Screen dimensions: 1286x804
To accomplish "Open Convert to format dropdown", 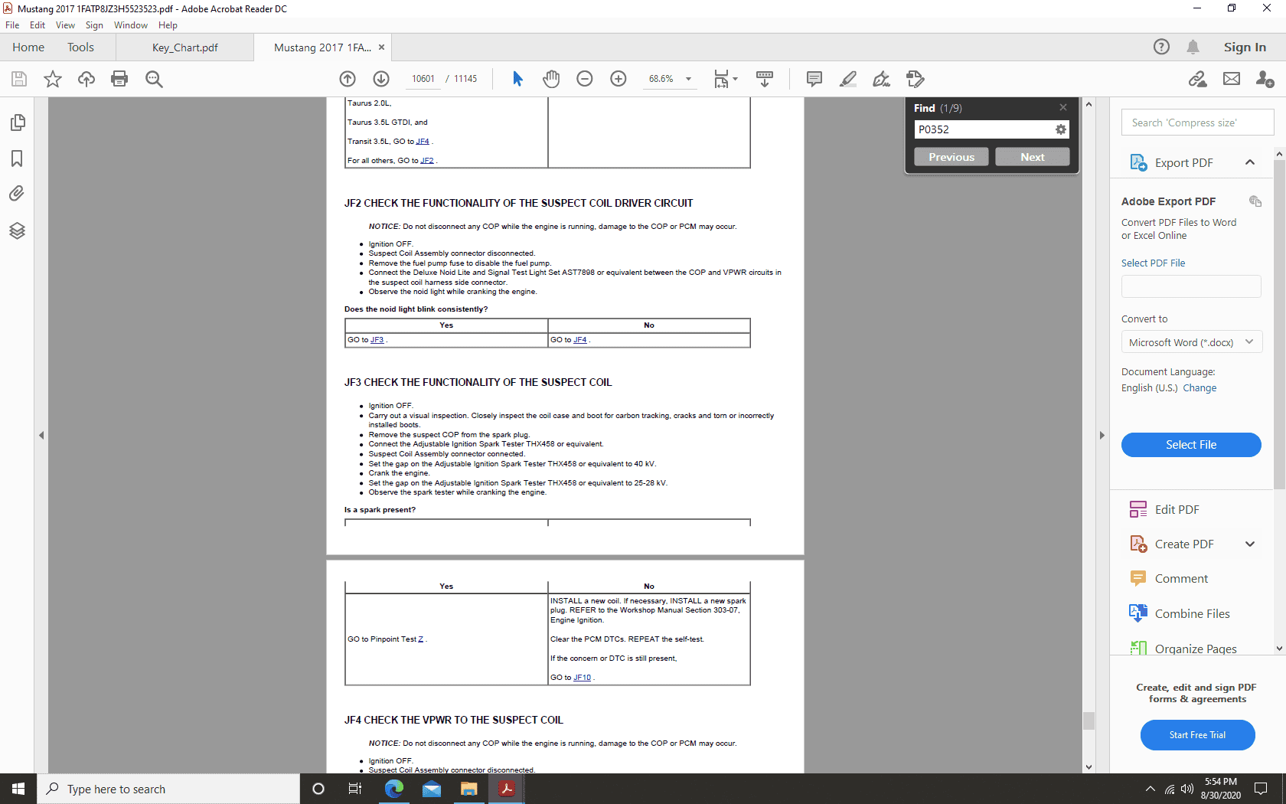I will pos(1192,342).
